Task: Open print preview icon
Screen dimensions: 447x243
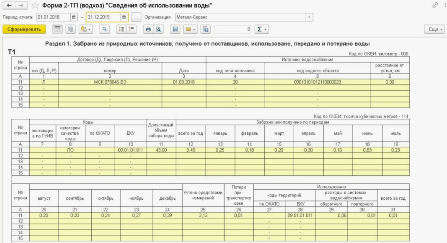Action: click(158, 29)
